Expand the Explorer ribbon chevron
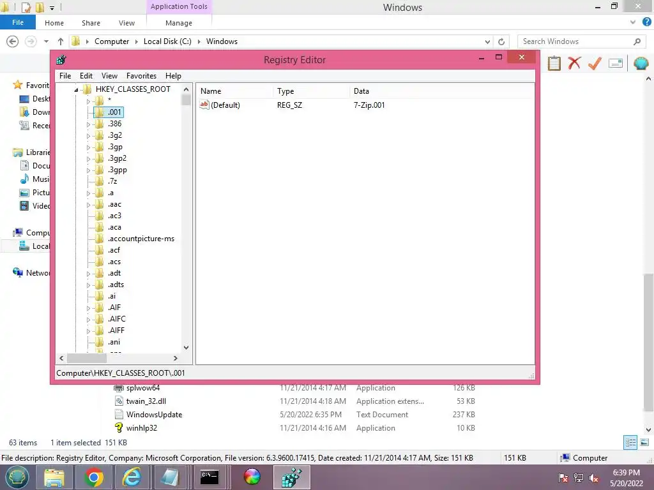Image resolution: width=654 pixels, height=490 pixels. 633,22
